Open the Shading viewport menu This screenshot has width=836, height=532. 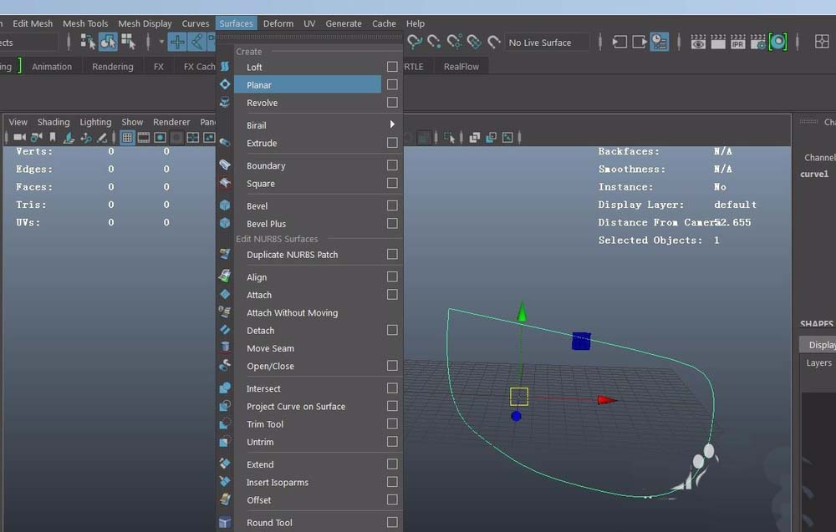54,122
